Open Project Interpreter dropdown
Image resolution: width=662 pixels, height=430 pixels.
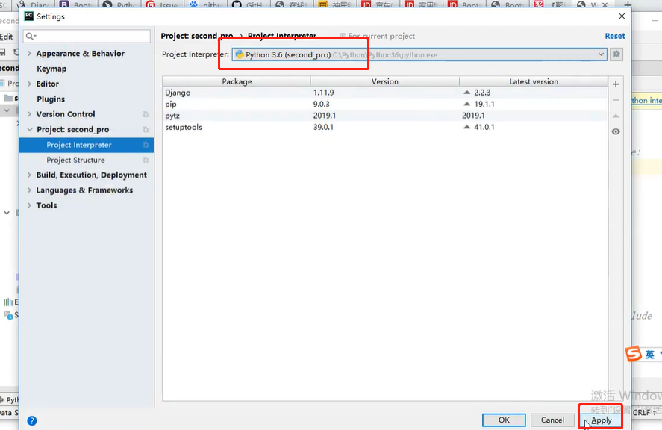pos(601,54)
